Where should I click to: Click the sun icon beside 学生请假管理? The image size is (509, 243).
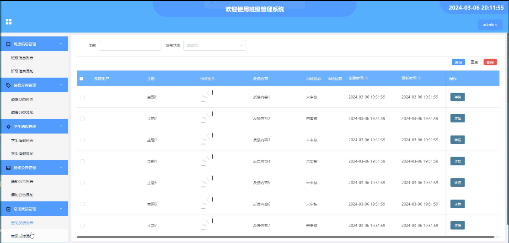(x=8, y=127)
